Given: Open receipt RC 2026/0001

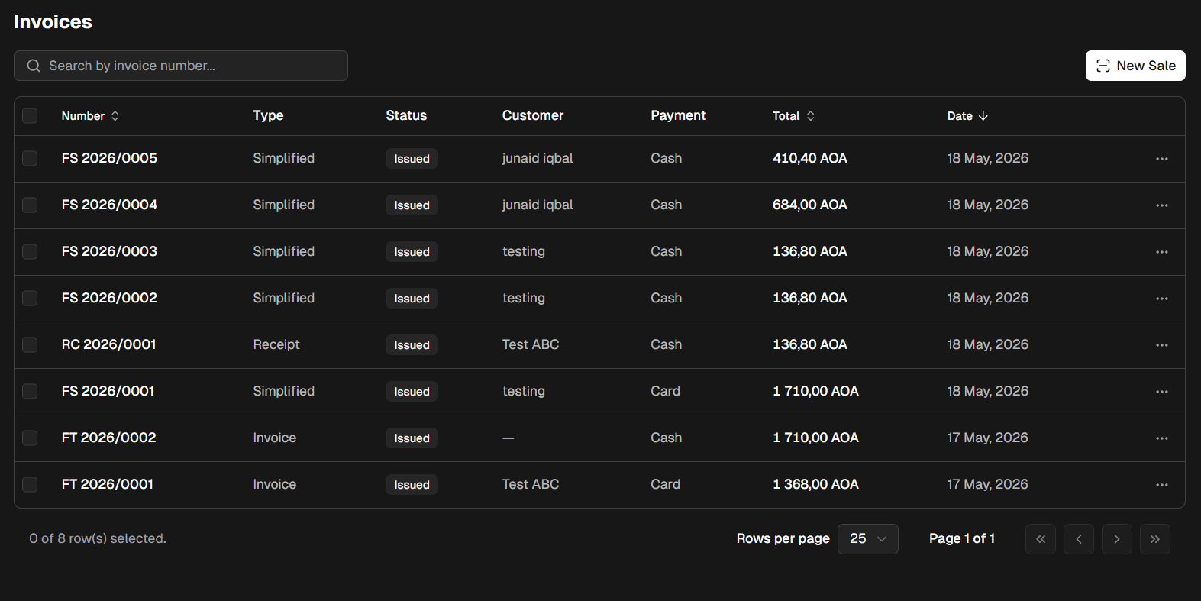Looking at the screenshot, I should tap(108, 344).
